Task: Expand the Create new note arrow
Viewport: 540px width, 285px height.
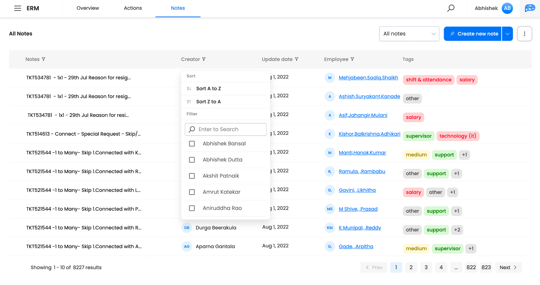Action: (508, 34)
